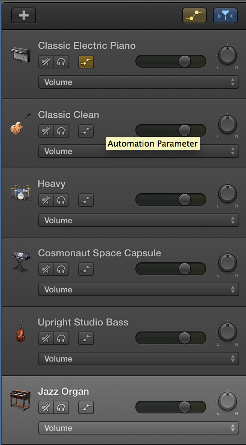This screenshot has width=246, height=445.
Task: Mute the Classic Electric Piano track
Action: [46, 62]
